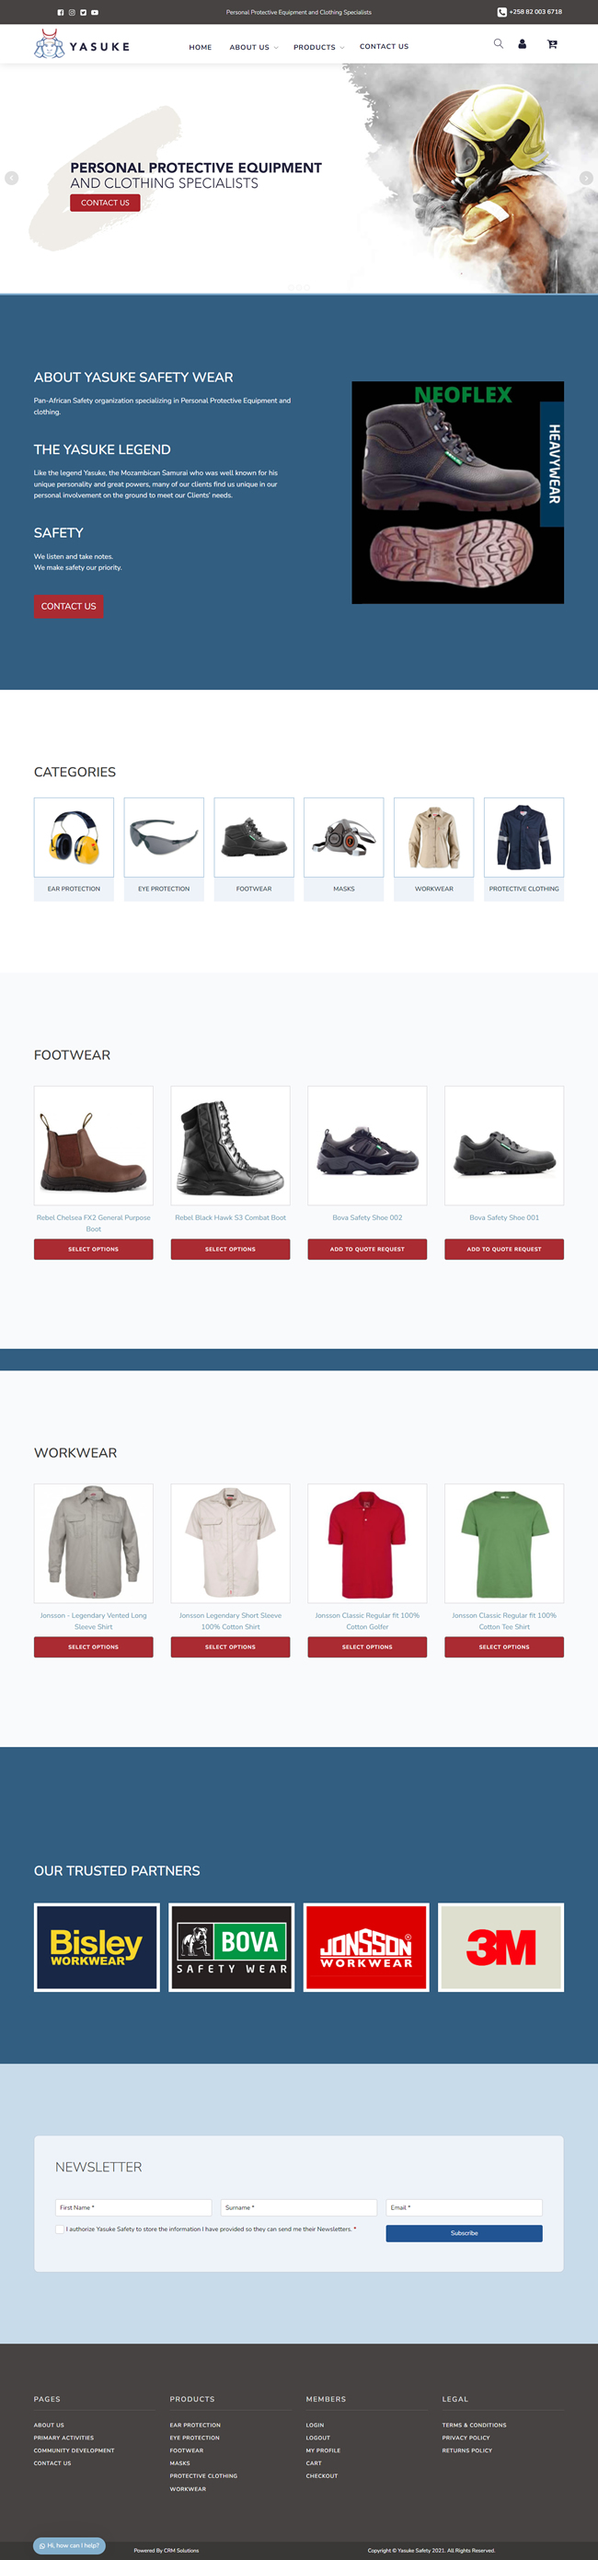The height and width of the screenshot is (2560, 598).
Task: Select Contact Us in navigation bar
Action: click(384, 47)
